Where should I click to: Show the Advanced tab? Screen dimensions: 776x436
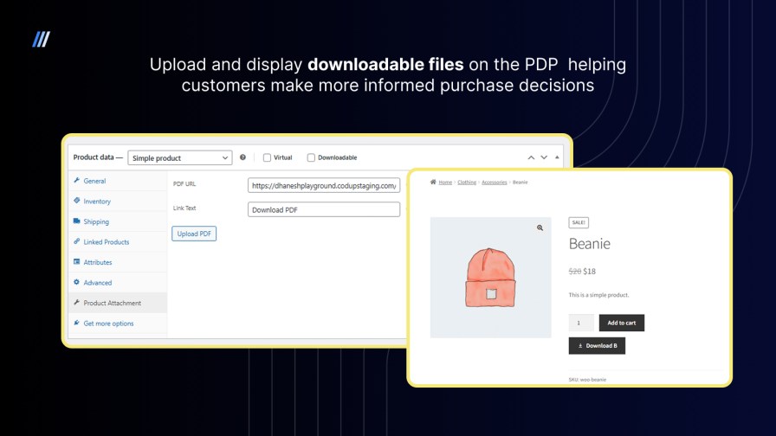[118, 282]
